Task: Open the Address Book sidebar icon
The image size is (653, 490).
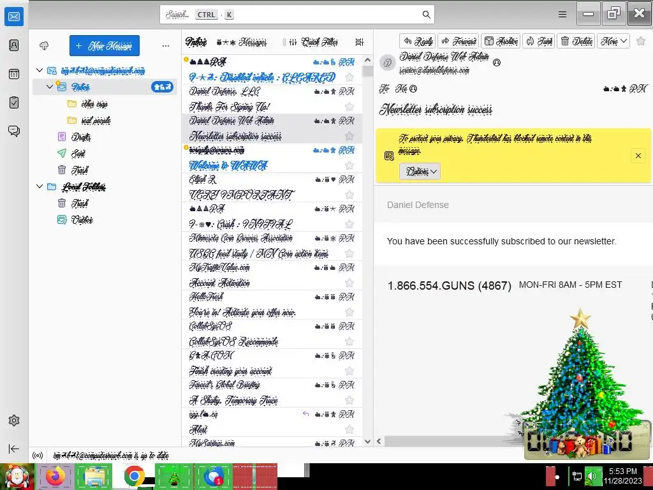Action: [x=14, y=45]
